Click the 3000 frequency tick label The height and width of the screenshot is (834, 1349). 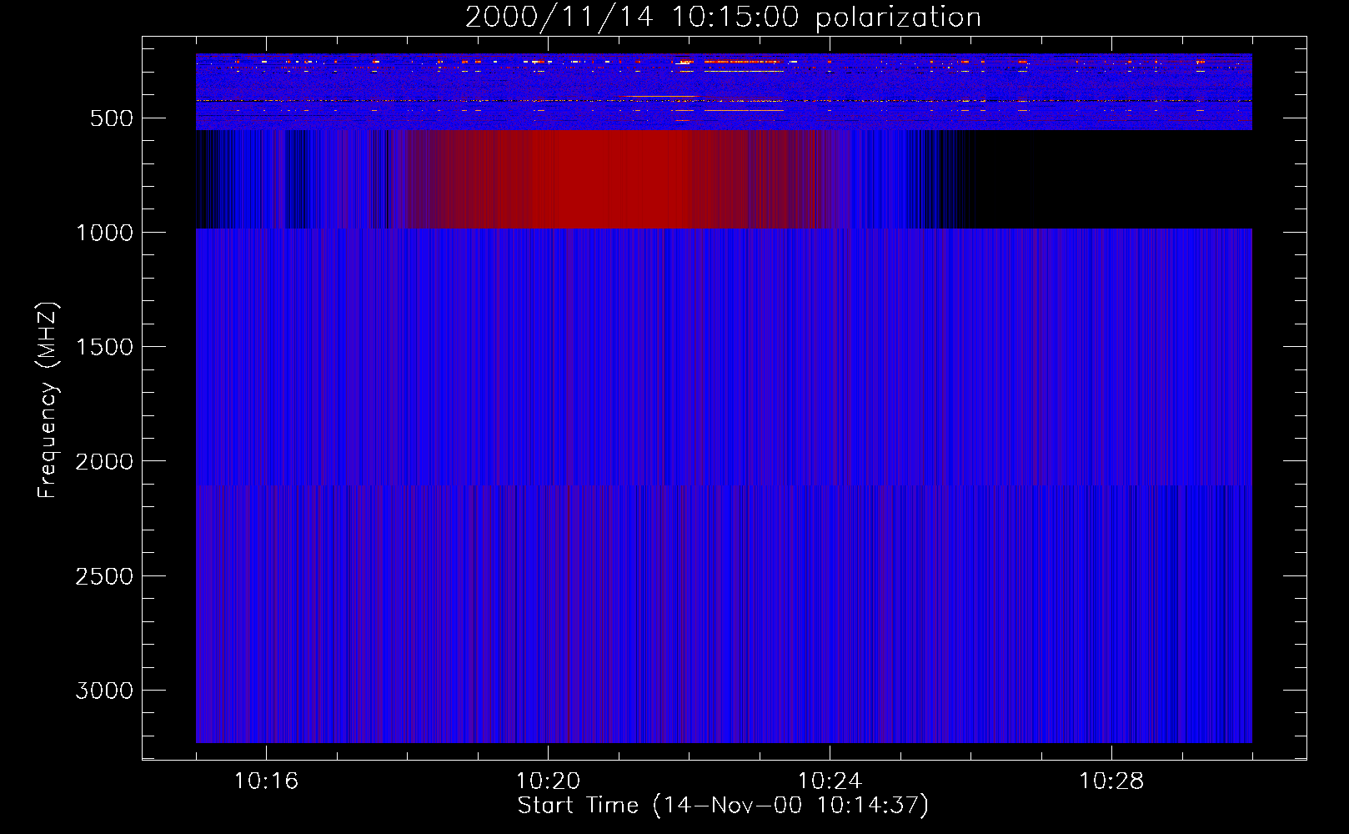point(104,691)
